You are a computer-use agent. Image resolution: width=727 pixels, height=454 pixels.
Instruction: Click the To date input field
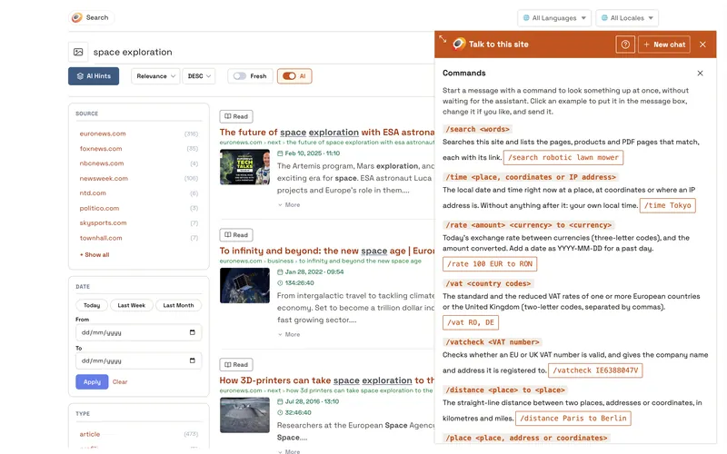click(x=139, y=360)
